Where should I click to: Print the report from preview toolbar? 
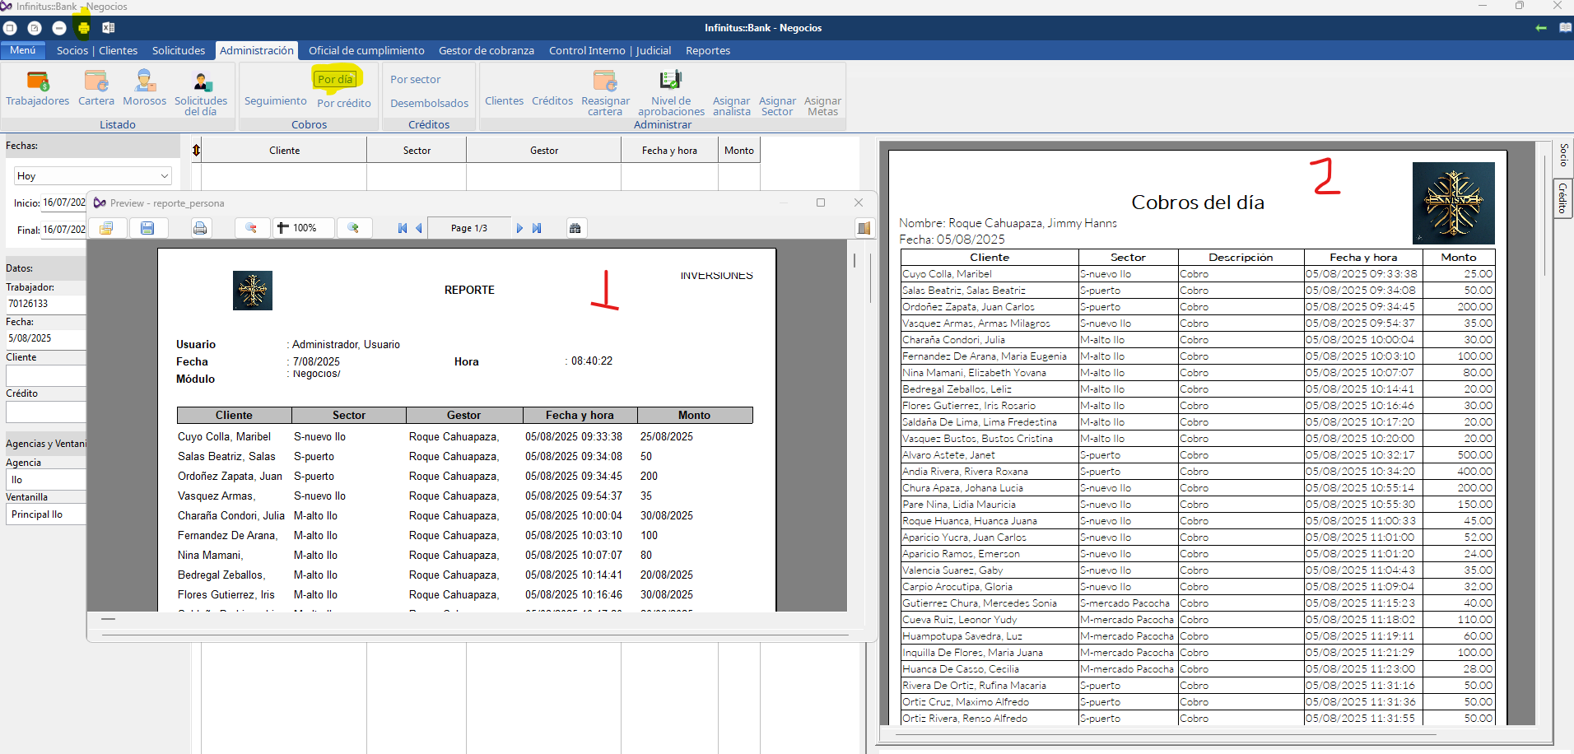[x=199, y=228]
